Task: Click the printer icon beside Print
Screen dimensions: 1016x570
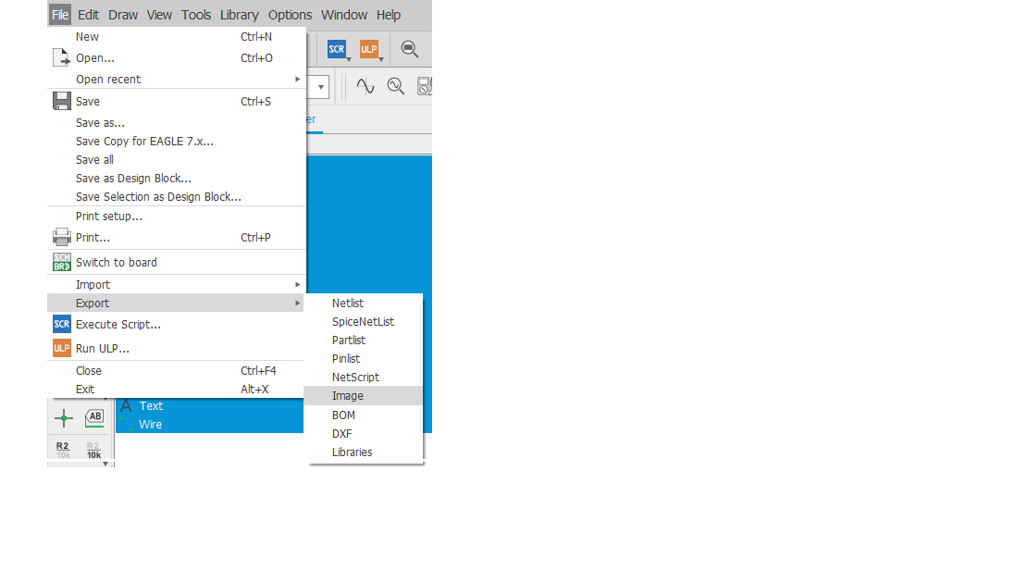Action: point(62,237)
